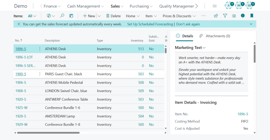Toggle the filter pane funnel icon

click(225, 16)
